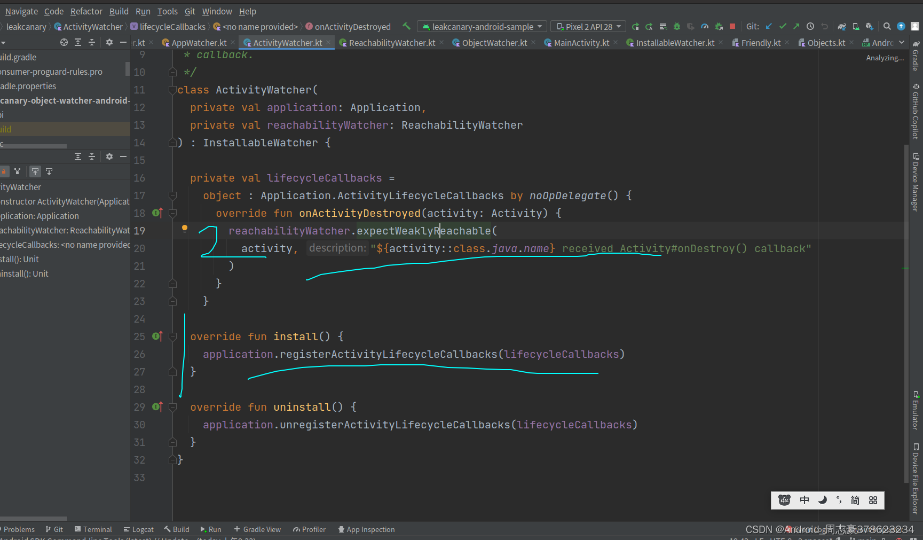Collapse onActivityDestroyed fold on line 18
Screen dimensions: 923x540
click(172, 213)
